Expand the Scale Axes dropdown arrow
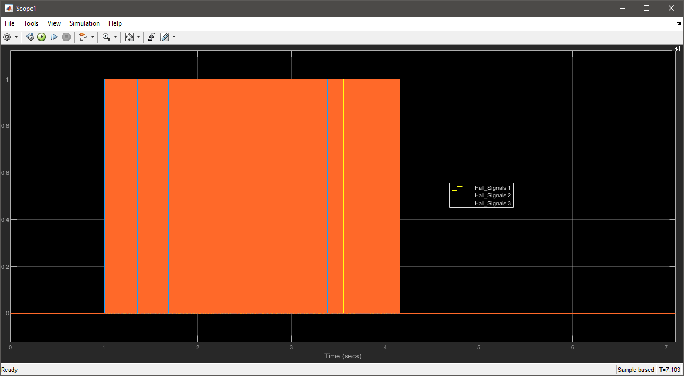 click(x=138, y=37)
